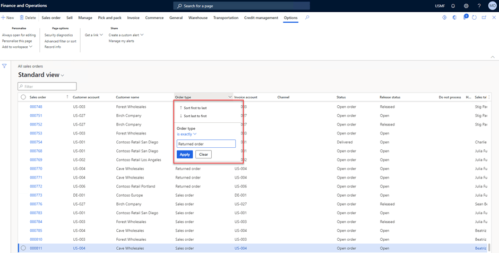Switch to the Credit management tab
499x253 pixels.
pos(261,18)
